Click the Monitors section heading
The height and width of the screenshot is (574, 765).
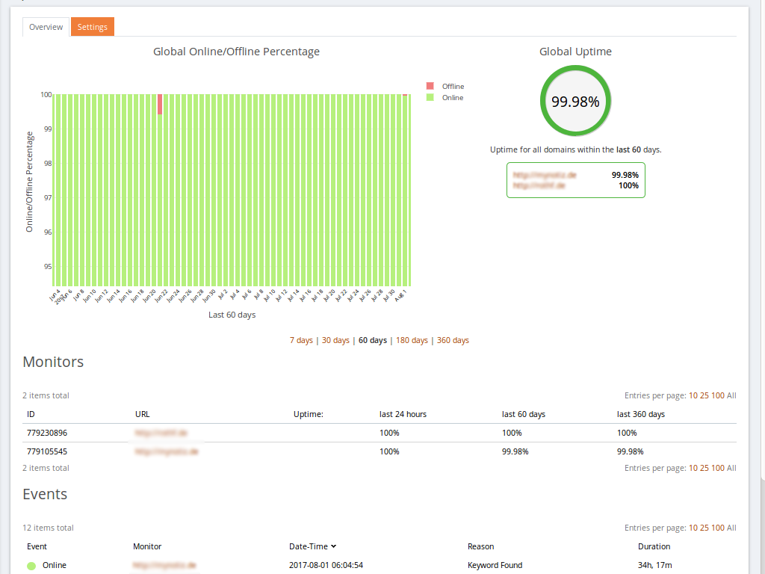pyautogui.click(x=53, y=362)
